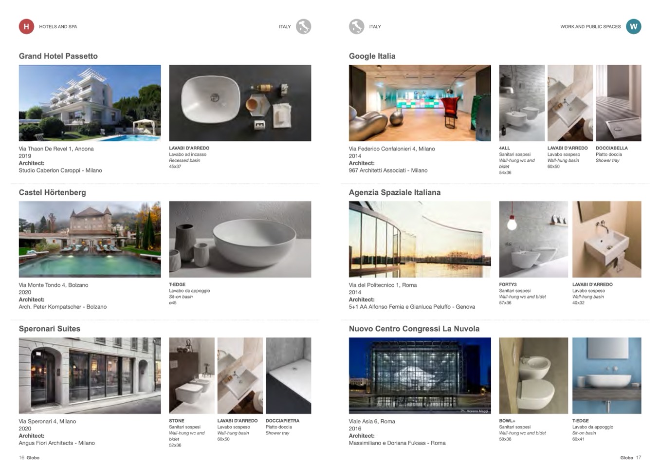Click the red H Hotels and Spa icon
Screen dimensions: 660x467
pyautogui.click(x=26, y=26)
